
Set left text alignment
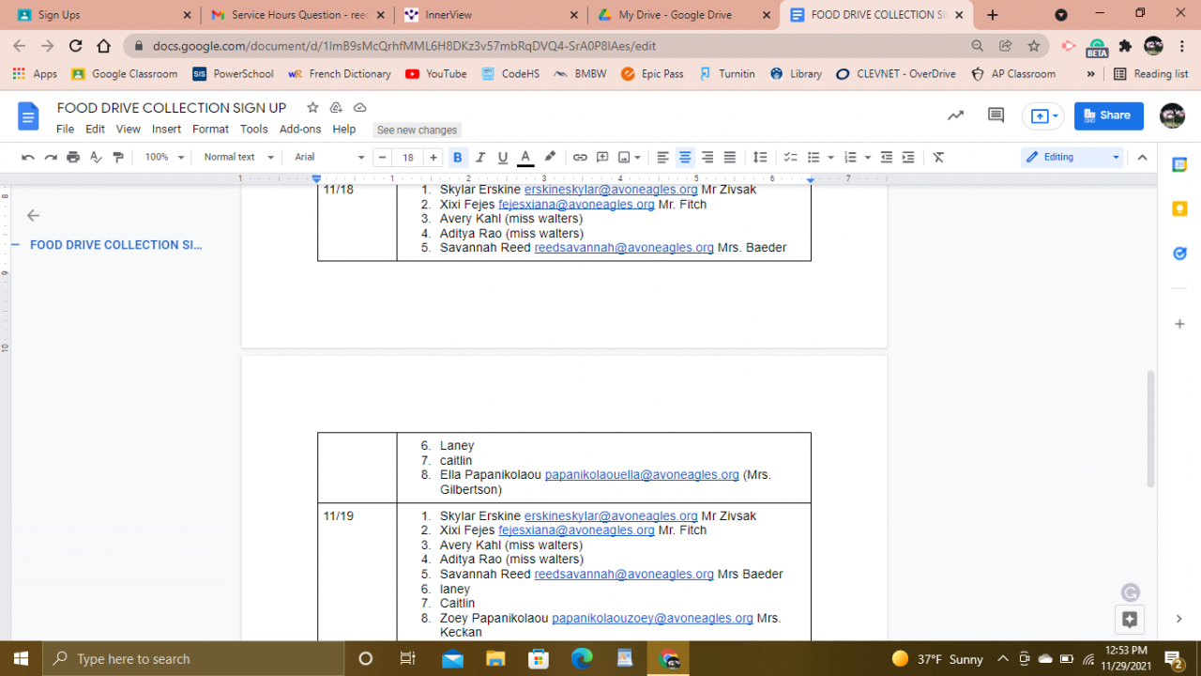[x=662, y=158]
